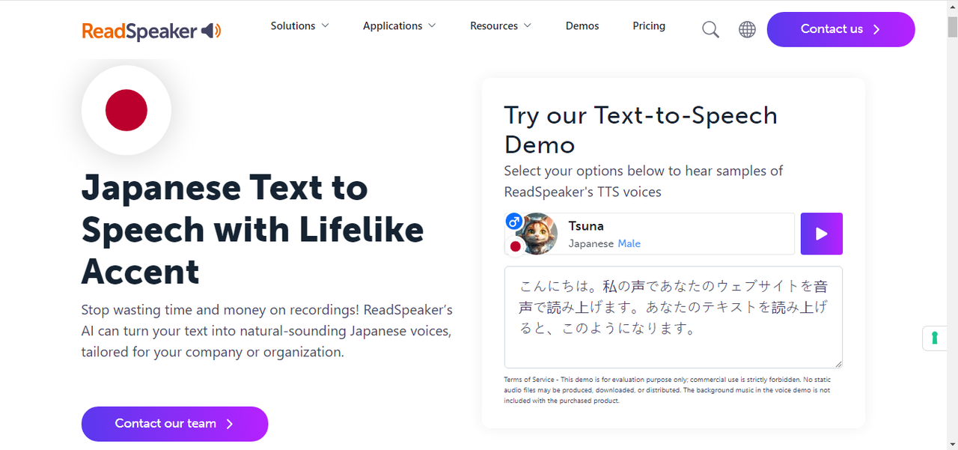The width and height of the screenshot is (958, 450).
Task: Expand the Resources menu
Action: [501, 25]
